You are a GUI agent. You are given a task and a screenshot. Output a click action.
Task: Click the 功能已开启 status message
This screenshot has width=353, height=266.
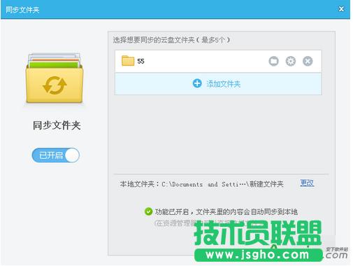coord(226,212)
